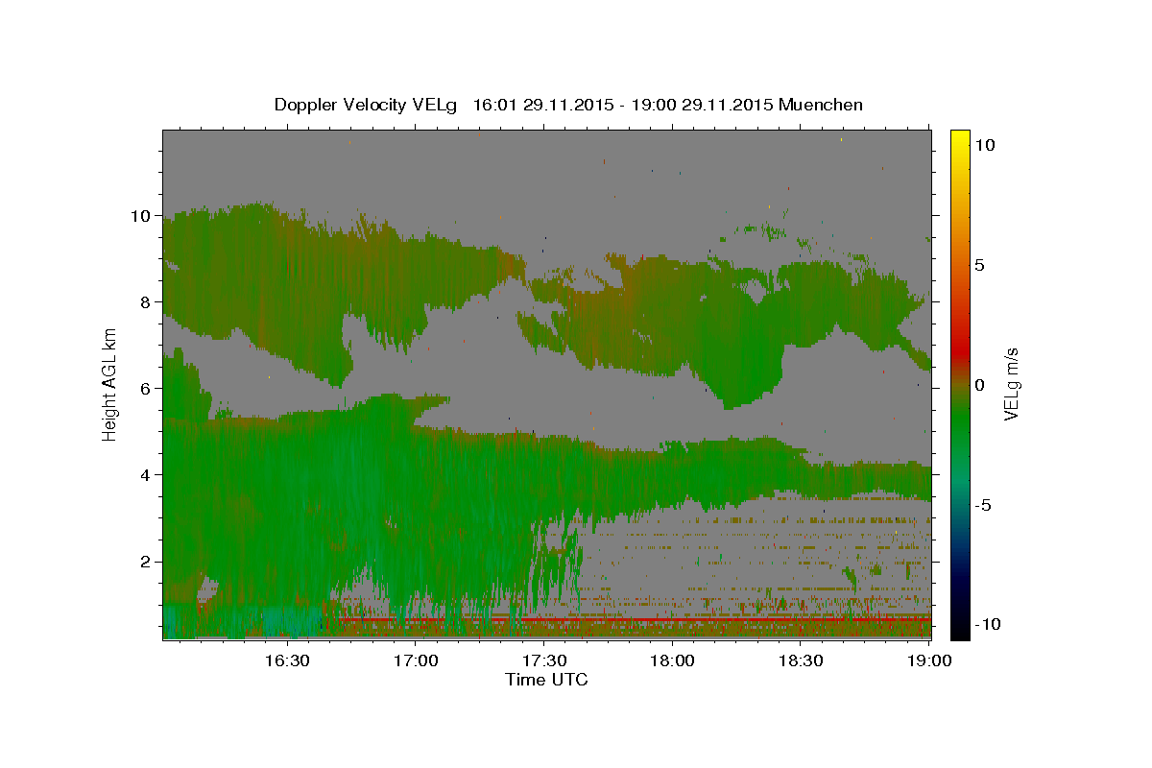The image size is (1152, 768).
Task: Click the teal patch at the plot's lower left
Action: tap(245, 619)
